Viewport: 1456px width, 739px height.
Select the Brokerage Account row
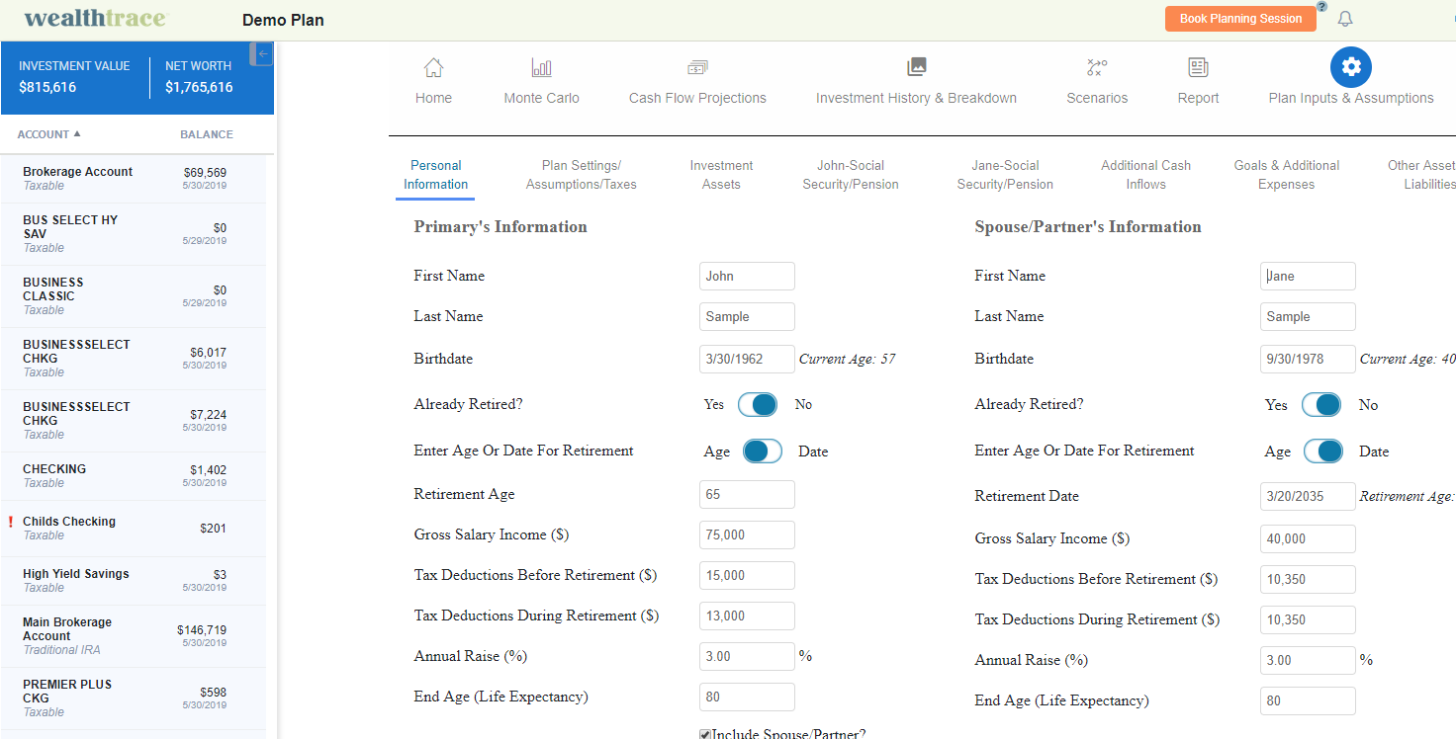[133, 178]
